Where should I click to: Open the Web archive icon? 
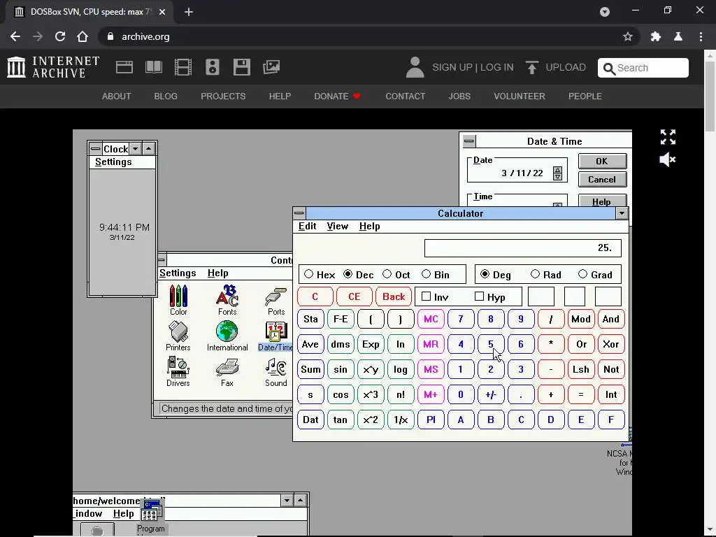coord(124,67)
